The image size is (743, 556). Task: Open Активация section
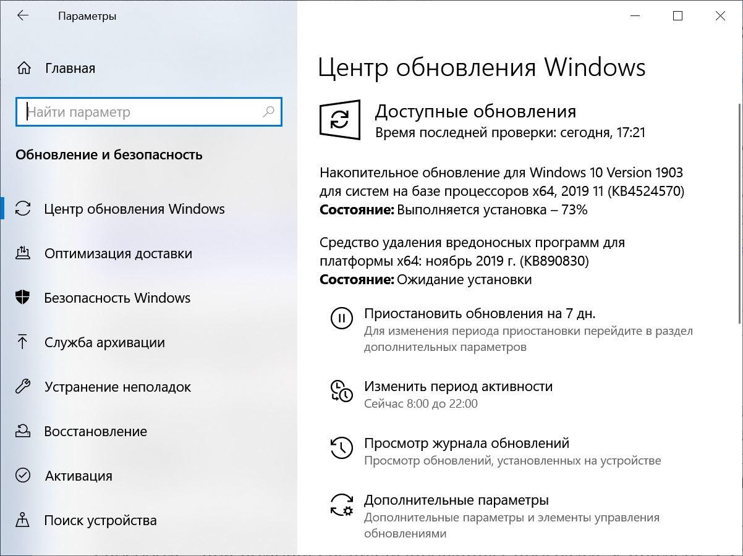[x=79, y=476]
